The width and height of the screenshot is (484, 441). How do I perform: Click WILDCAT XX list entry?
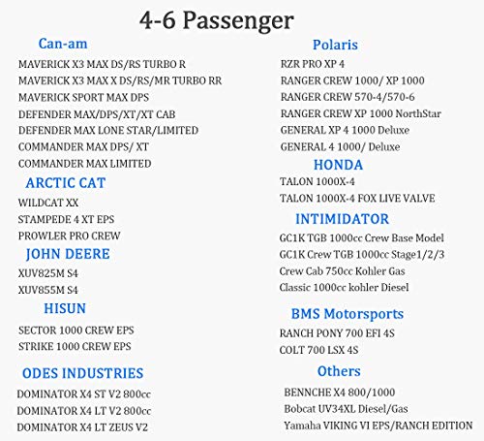pyautogui.click(x=48, y=203)
